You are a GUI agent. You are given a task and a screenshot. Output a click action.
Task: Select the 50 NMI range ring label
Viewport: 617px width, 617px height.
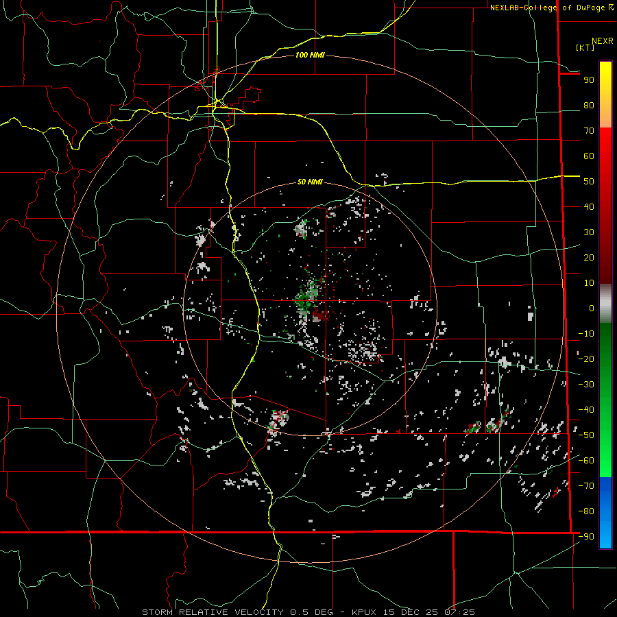[310, 182]
